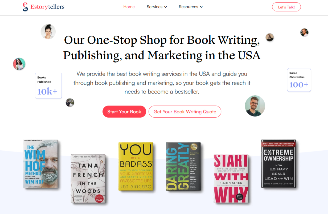Open the Daring Greatly book cover
328x214 pixels.
[x=183, y=166]
